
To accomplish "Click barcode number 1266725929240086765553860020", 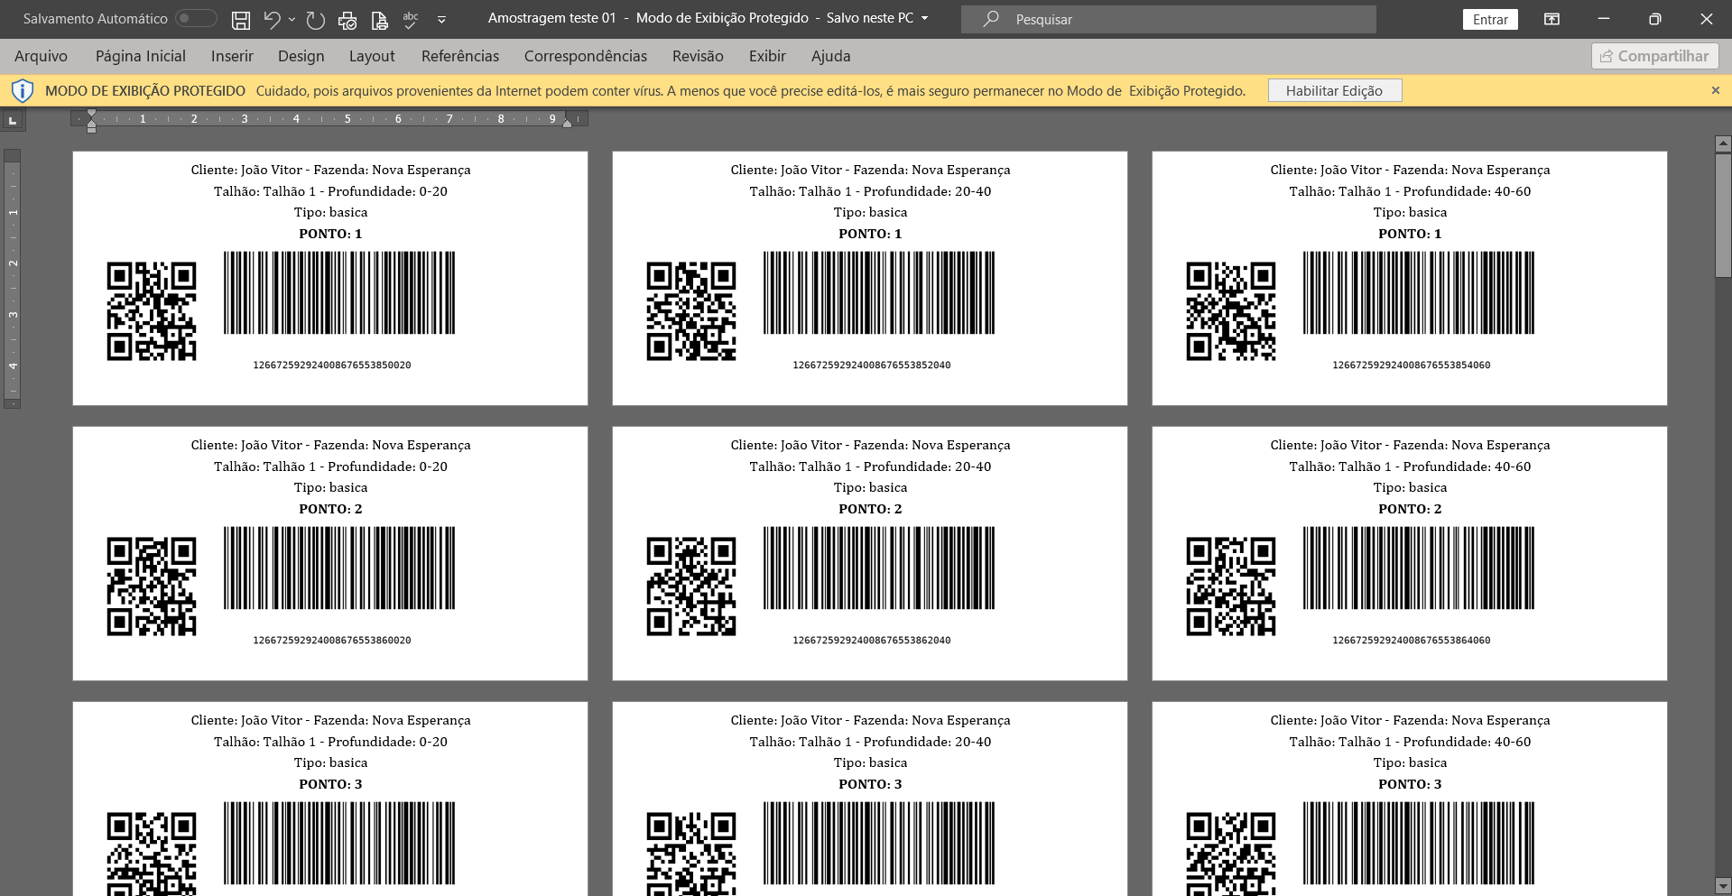I will 332,641.
